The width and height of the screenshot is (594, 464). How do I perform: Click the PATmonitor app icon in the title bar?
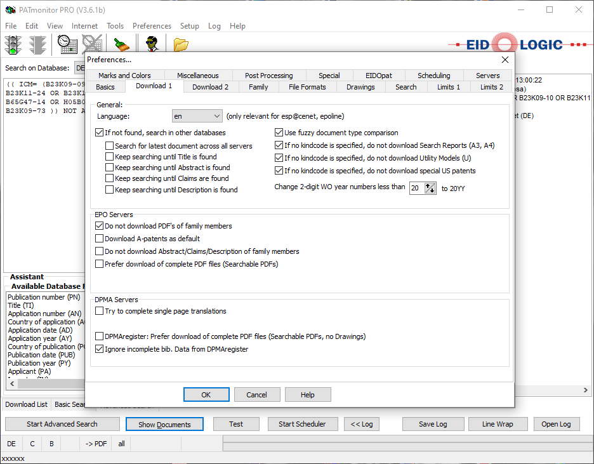[11, 10]
